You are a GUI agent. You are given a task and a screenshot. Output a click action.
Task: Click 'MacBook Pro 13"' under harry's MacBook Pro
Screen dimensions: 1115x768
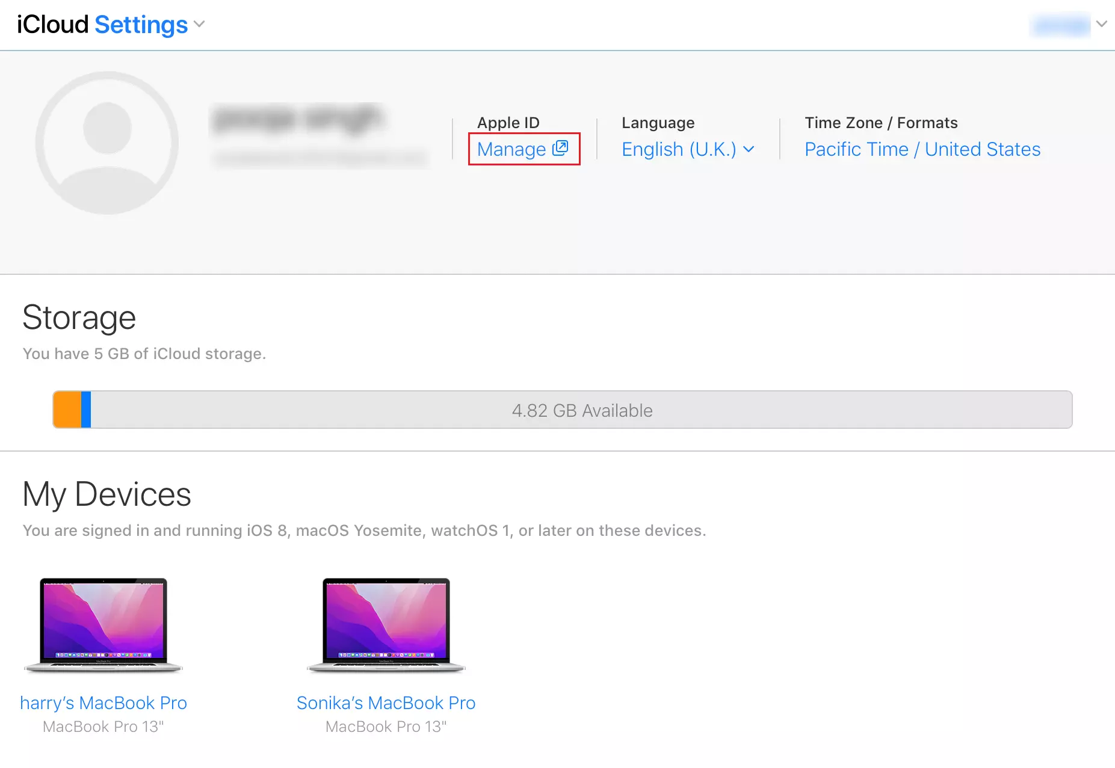click(x=103, y=727)
